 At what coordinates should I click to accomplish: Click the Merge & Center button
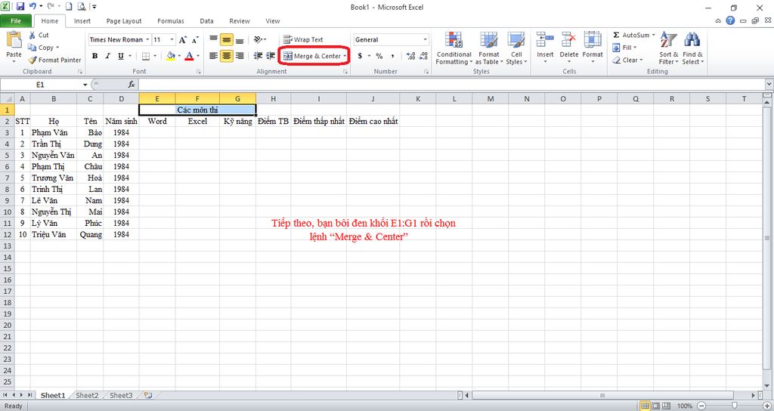(x=312, y=56)
